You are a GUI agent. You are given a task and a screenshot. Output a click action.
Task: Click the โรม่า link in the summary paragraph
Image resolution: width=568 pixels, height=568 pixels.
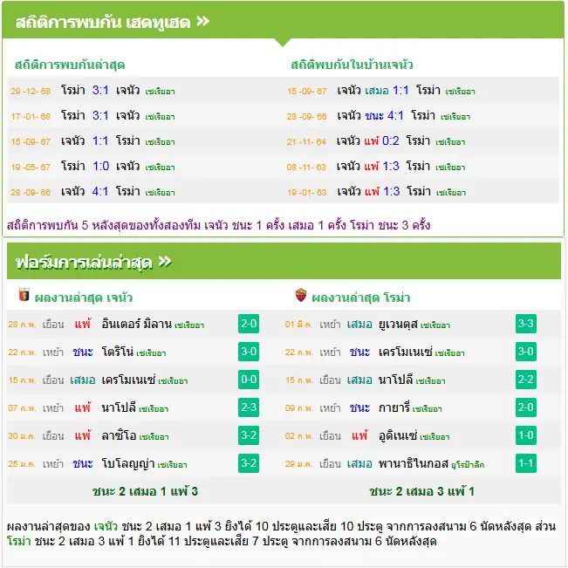pos(19,541)
